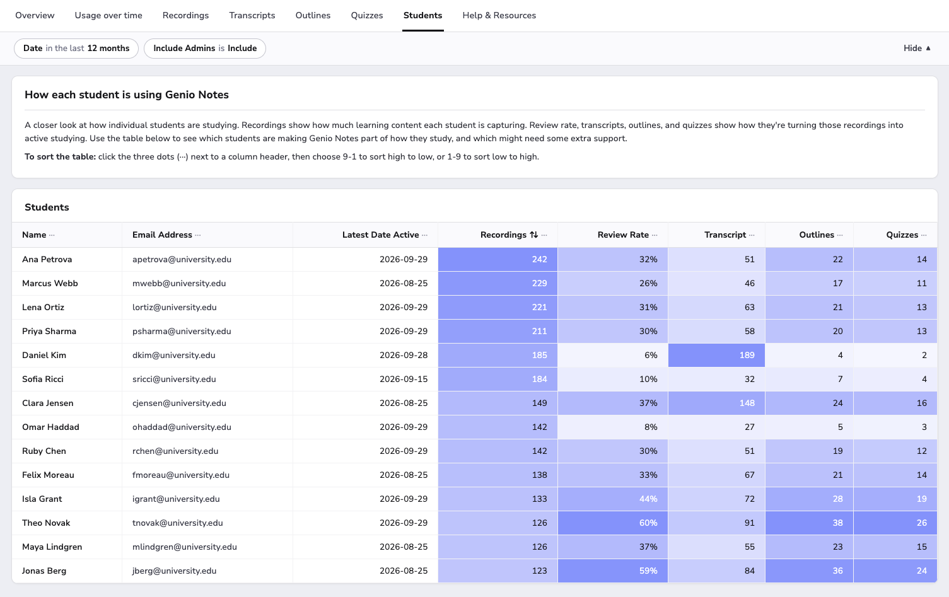Open the Include Admins filter pill

[x=205, y=49]
